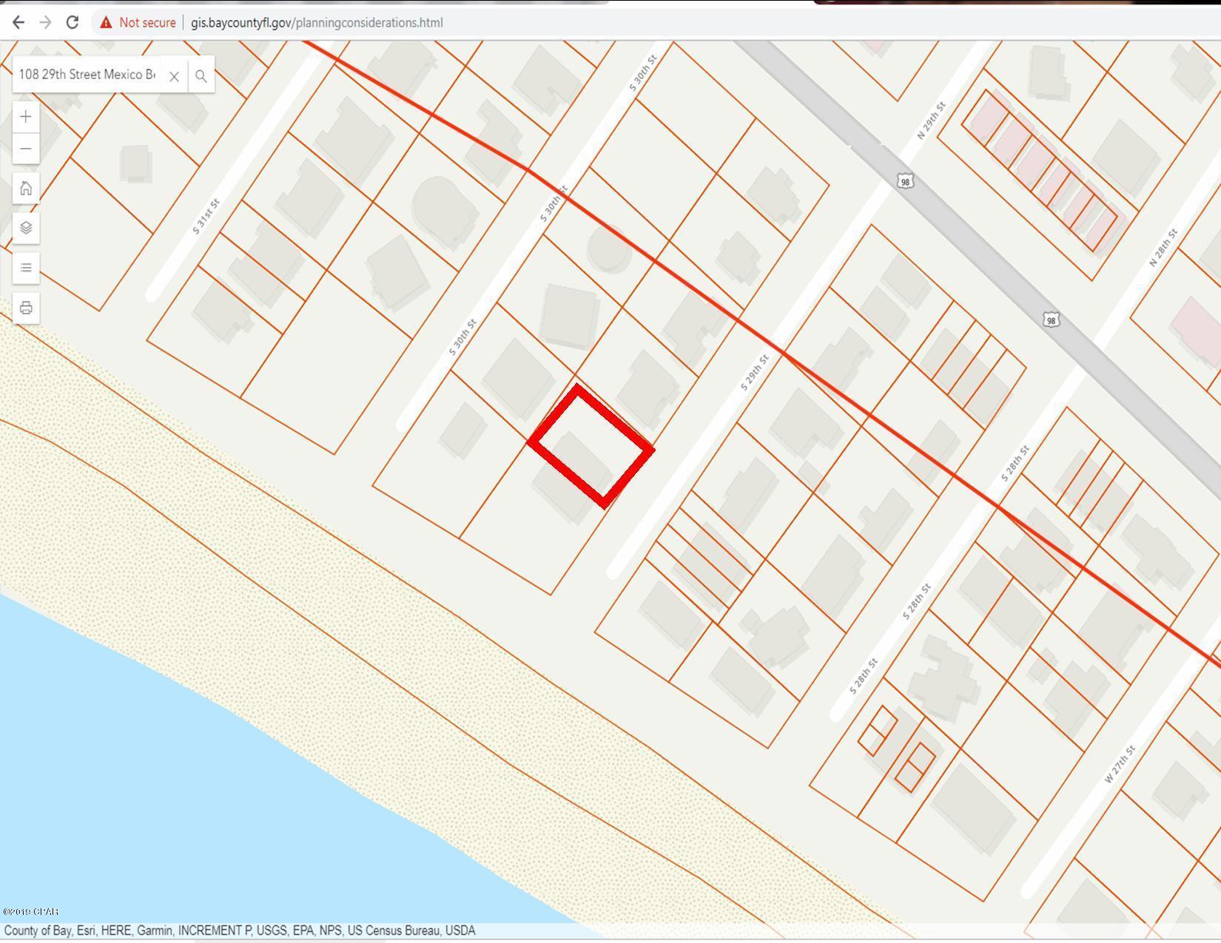
Task: Click the US 98 highway shield near N 28th St
Action: [x=1051, y=320]
